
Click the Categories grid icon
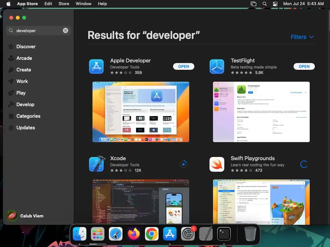pyautogui.click(x=11, y=116)
